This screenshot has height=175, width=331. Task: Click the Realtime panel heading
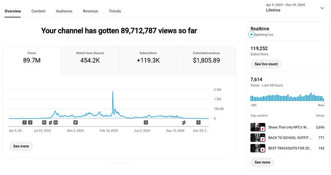pos(260,29)
